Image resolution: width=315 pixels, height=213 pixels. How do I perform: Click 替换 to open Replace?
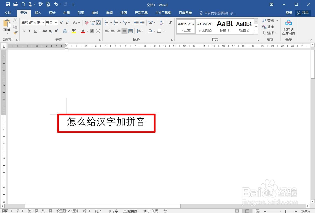click(x=269, y=26)
